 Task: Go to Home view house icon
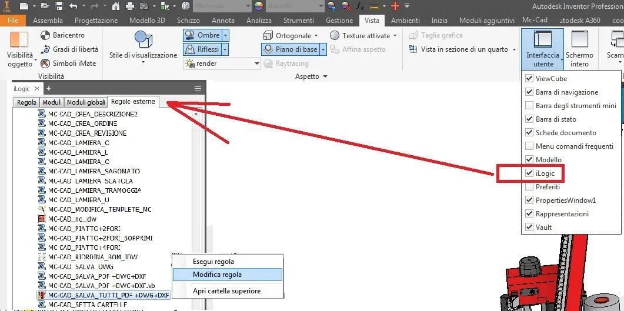tap(116, 6)
